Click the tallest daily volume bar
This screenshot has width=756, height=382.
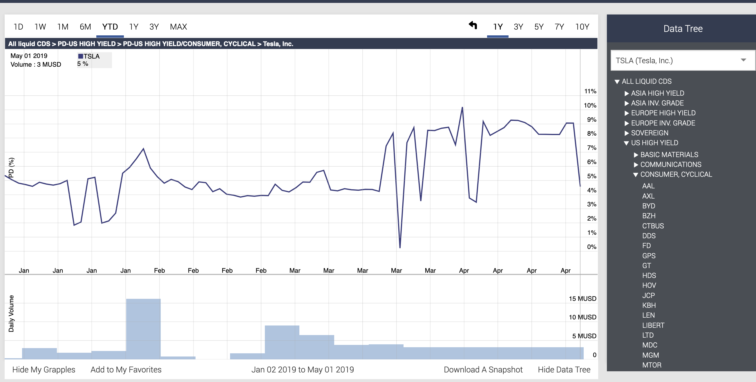143,328
